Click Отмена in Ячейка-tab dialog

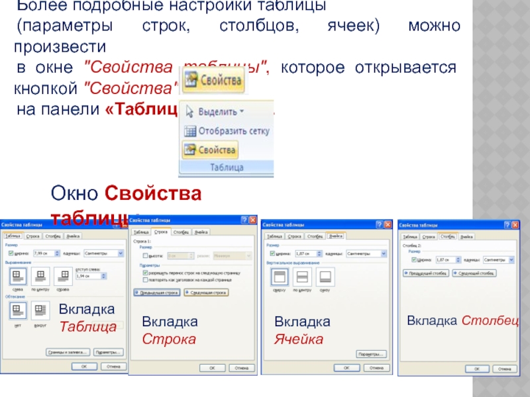coord(376,368)
